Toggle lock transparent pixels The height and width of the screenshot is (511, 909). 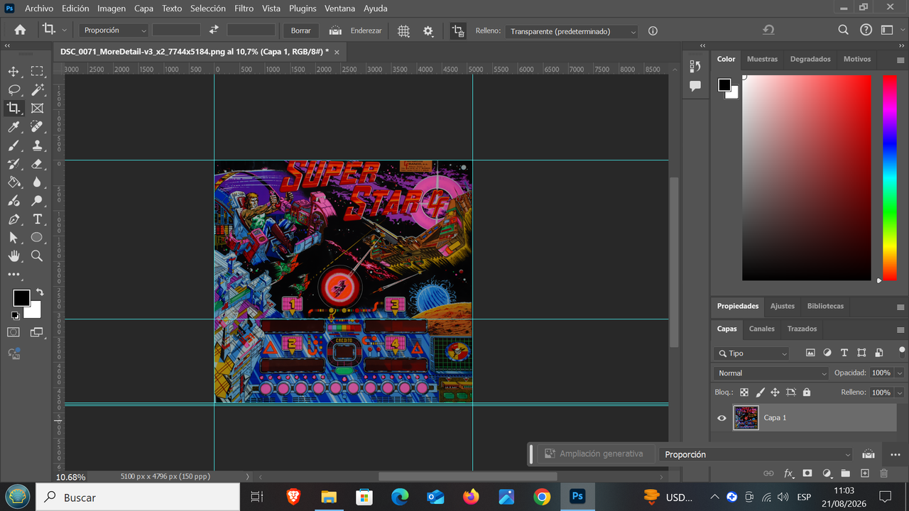pos(744,392)
